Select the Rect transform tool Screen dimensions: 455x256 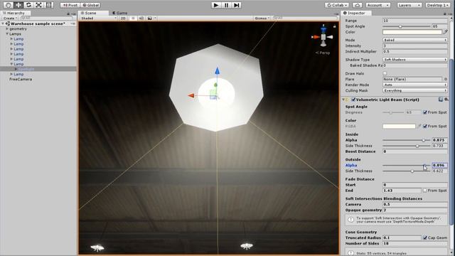point(49,5)
